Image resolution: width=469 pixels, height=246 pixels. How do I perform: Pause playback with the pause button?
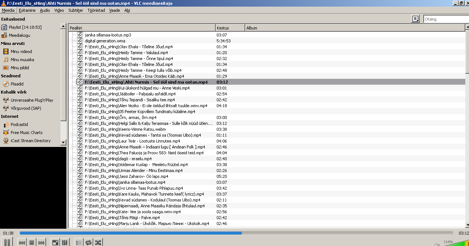tap(7, 242)
